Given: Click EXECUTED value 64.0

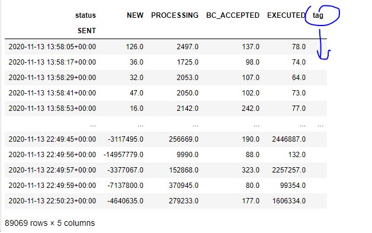Looking at the screenshot, I should coord(299,78).
